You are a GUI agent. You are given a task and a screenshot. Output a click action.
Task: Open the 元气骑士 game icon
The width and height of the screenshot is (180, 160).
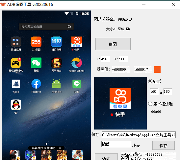pos(56,63)
